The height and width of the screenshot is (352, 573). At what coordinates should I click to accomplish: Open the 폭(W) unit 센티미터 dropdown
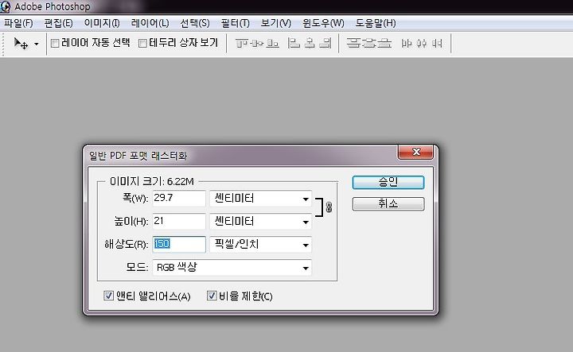pyautogui.click(x=261, y=199)
